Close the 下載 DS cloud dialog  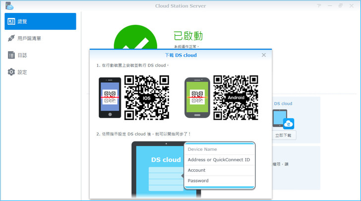[264, 55]
